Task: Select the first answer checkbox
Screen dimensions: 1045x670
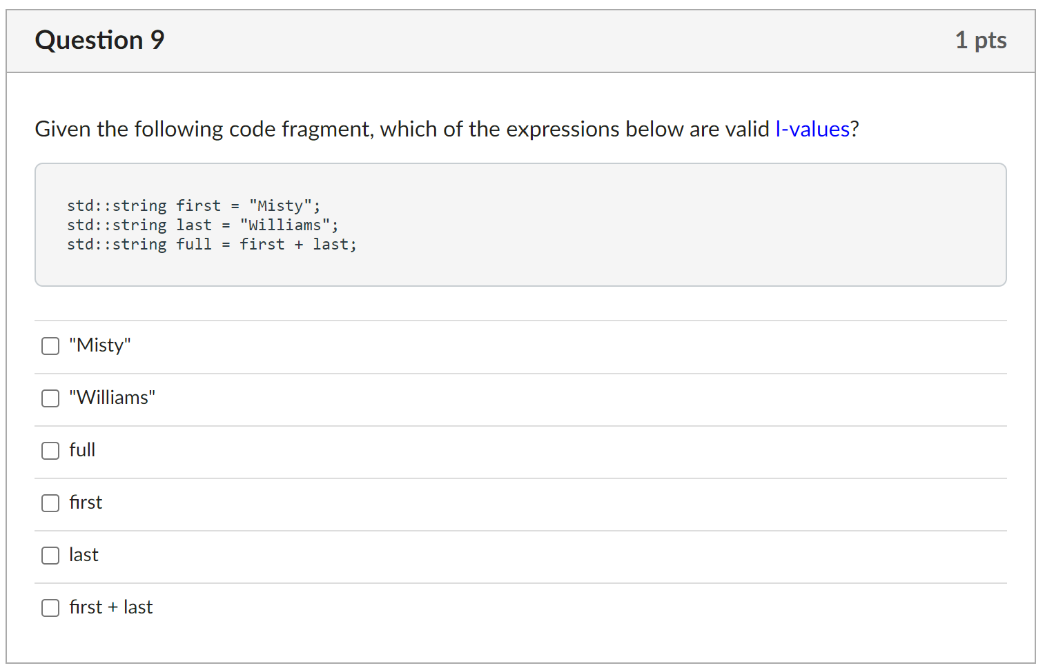Action: [x=50, y=503]
